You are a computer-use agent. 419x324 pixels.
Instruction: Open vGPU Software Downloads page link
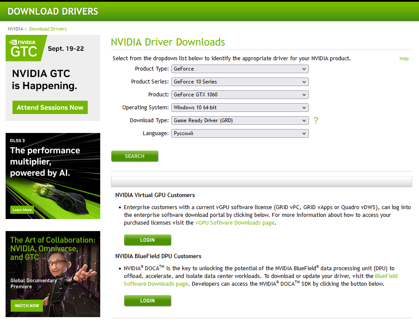click(x=235, y=223)
